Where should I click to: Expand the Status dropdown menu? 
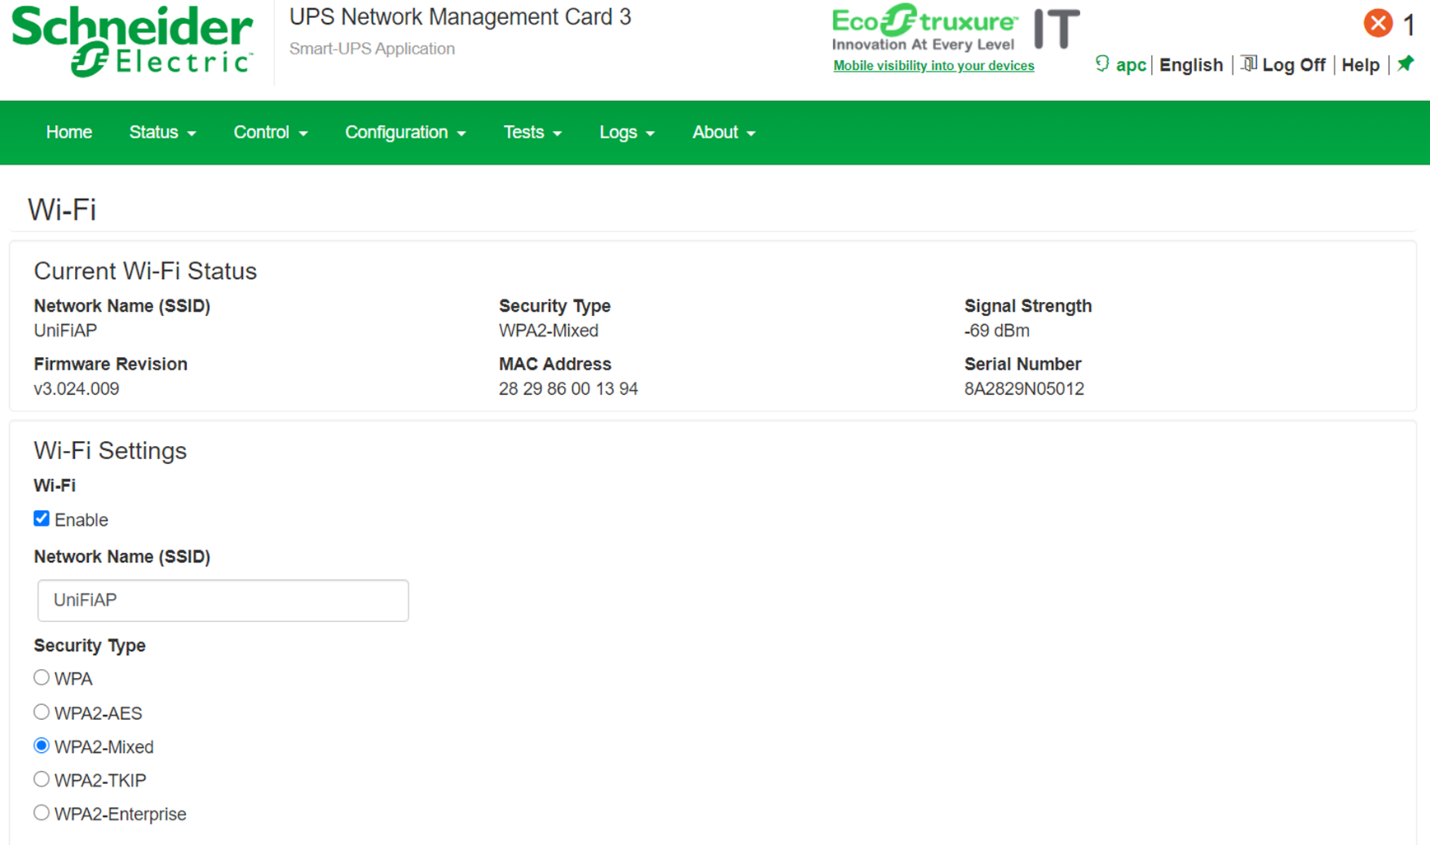click(162, 132)
